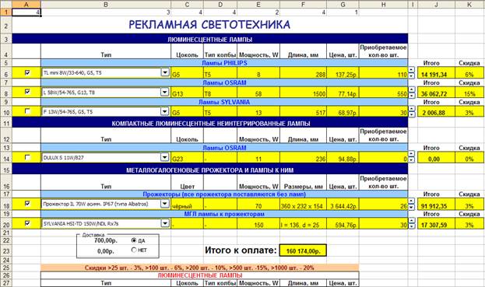This screenshot has height=287, width=485.
Task: Click the чёрный color cell
Action: coord(187,205)
